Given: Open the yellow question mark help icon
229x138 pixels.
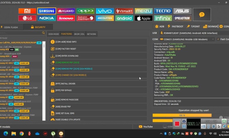Looking at the screenshot, I should (201, 14).
